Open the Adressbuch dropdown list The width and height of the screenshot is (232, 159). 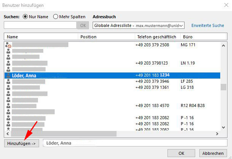click(181, 25)
